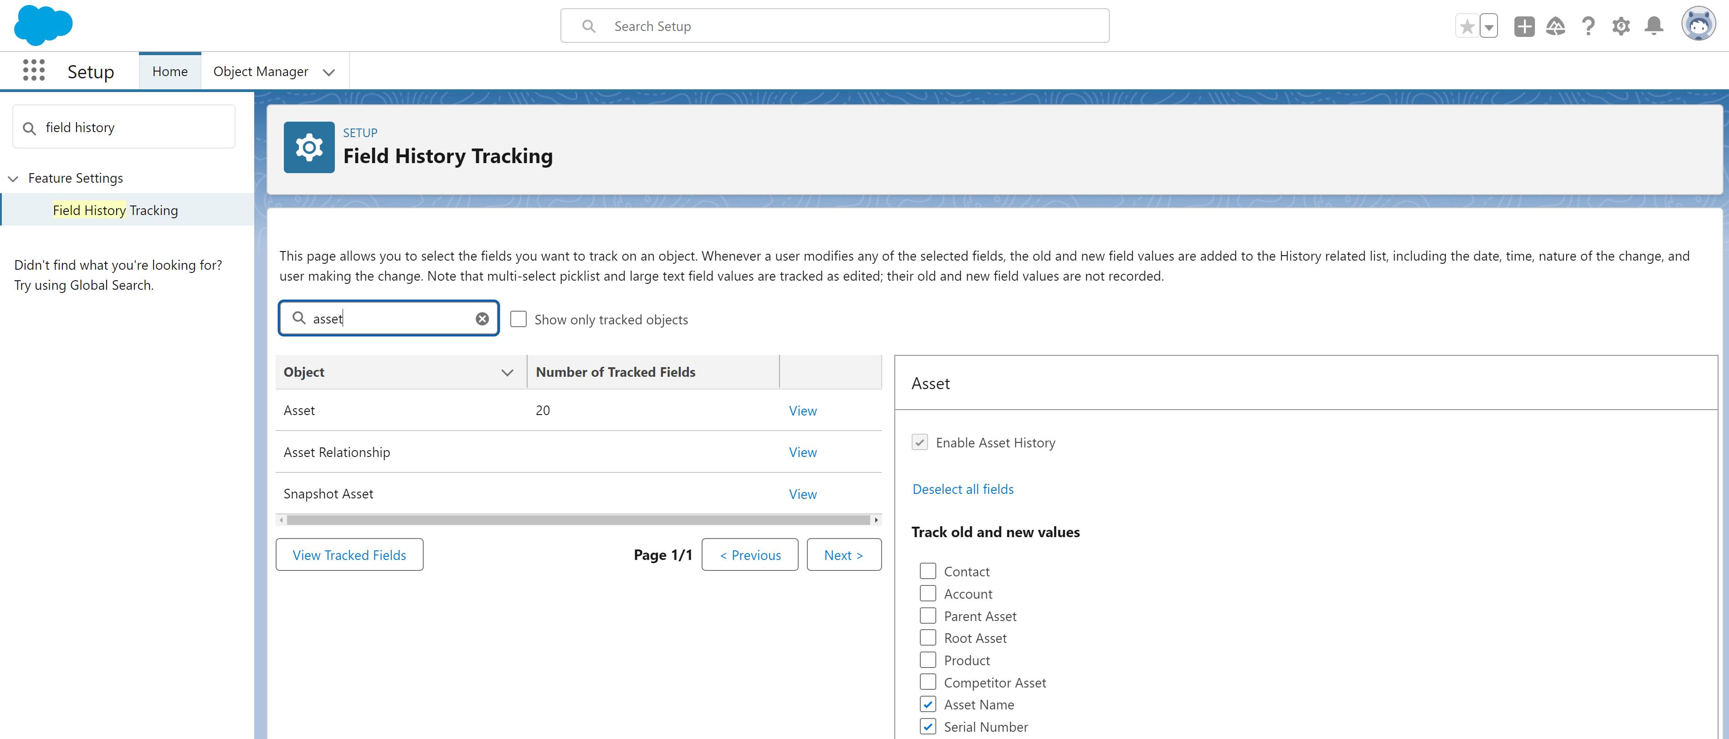Open the help question mark icon
The width and height of the screenshot is (1729, 739).
[1588, 26]
